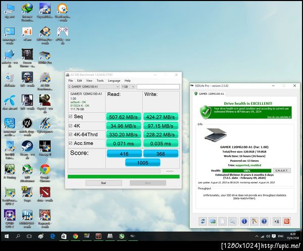Open the Tools menu in AS SSD
The image size is (303, 251).
point(100,81)
